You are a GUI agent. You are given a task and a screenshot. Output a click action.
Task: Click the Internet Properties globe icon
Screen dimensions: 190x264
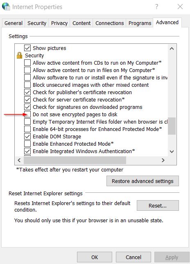tap(6, 7)
